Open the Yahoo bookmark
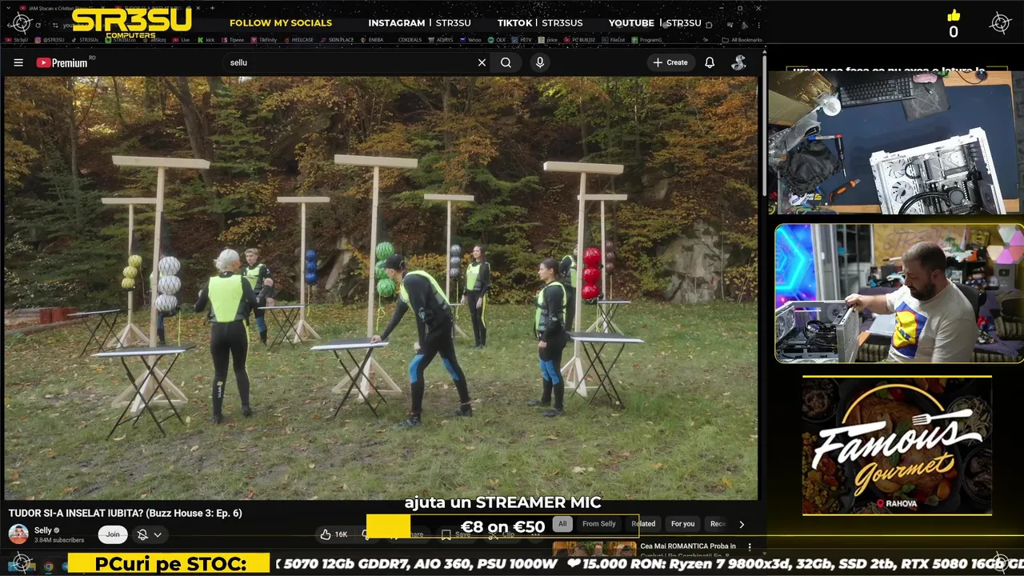Viewport: 1024px width, 576px height. (470, 40)
